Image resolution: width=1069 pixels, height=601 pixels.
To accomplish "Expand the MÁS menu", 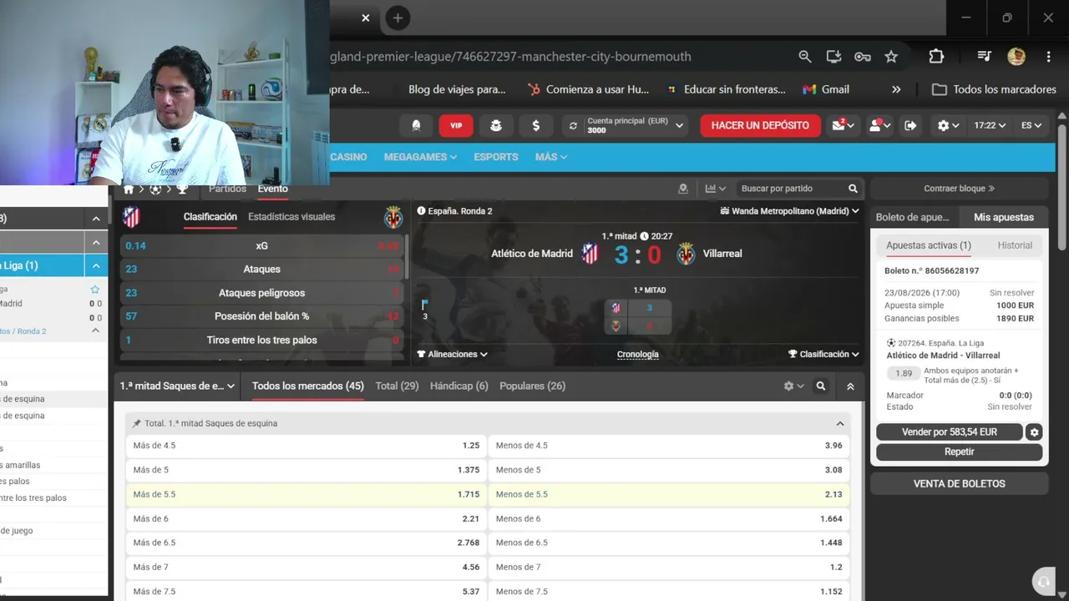I will click(551, 157).
